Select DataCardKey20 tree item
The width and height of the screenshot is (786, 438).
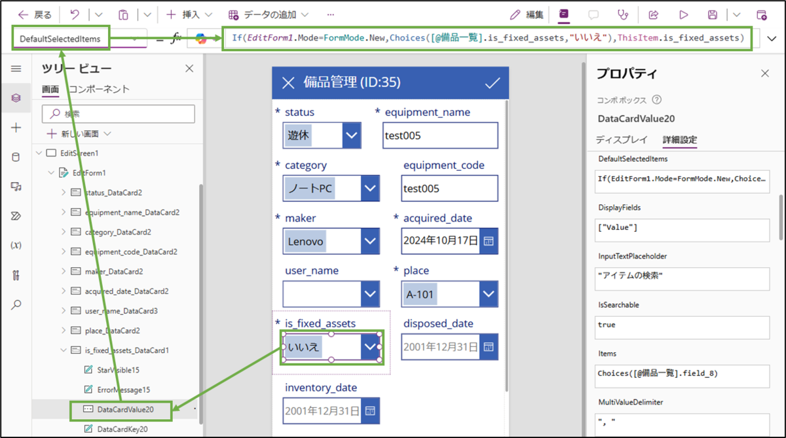coord(122,429)
